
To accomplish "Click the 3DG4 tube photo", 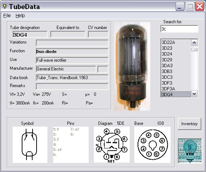I will [132, 66].
